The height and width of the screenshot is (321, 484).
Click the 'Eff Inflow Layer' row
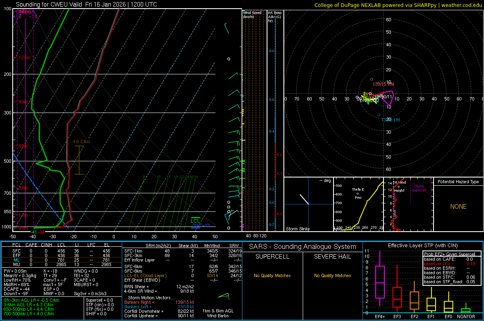coord(183,260)
